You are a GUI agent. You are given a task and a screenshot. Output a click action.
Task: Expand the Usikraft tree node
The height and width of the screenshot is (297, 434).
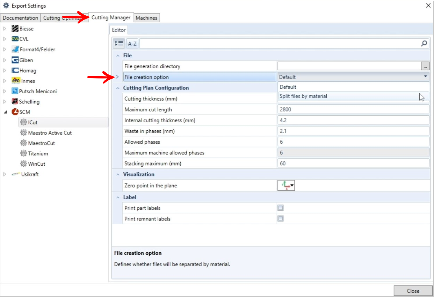(x=5, y=174)
